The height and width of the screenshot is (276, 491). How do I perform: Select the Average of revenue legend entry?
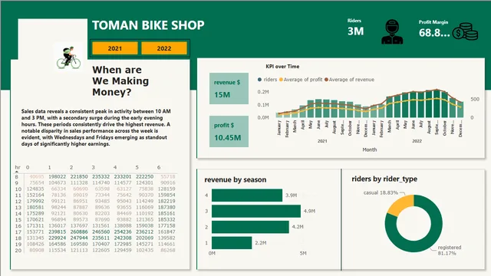click(350, 80)
